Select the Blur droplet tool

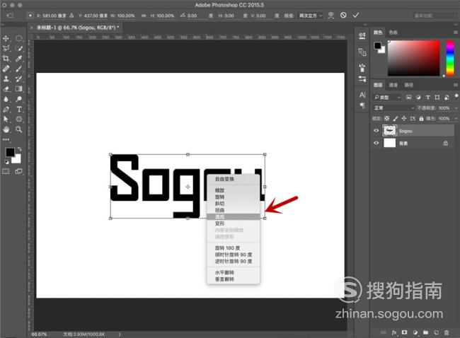6,99
